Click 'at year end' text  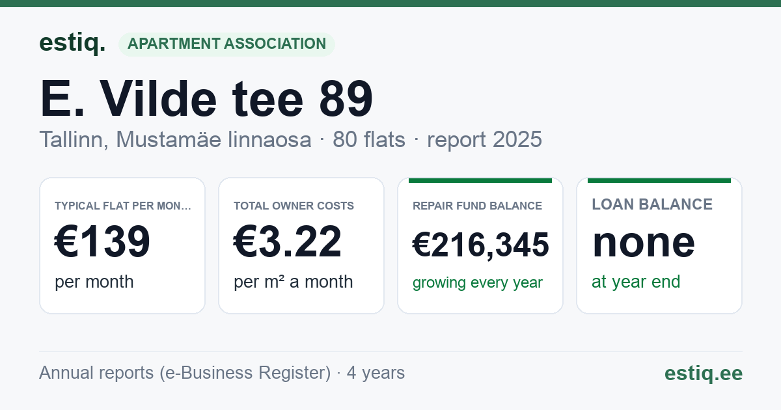[x=636, y=282]
